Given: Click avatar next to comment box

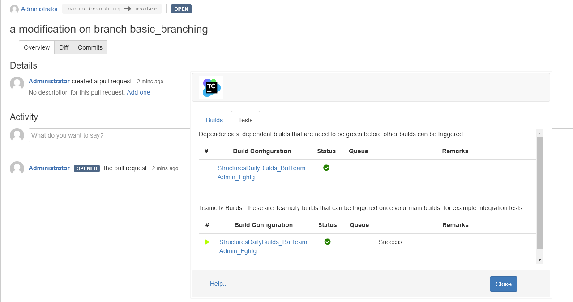Looking at the screenshot, I should [17, 135].
